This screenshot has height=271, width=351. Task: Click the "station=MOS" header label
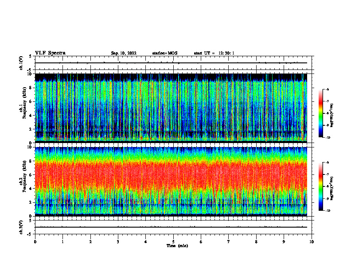pos(165,53)
